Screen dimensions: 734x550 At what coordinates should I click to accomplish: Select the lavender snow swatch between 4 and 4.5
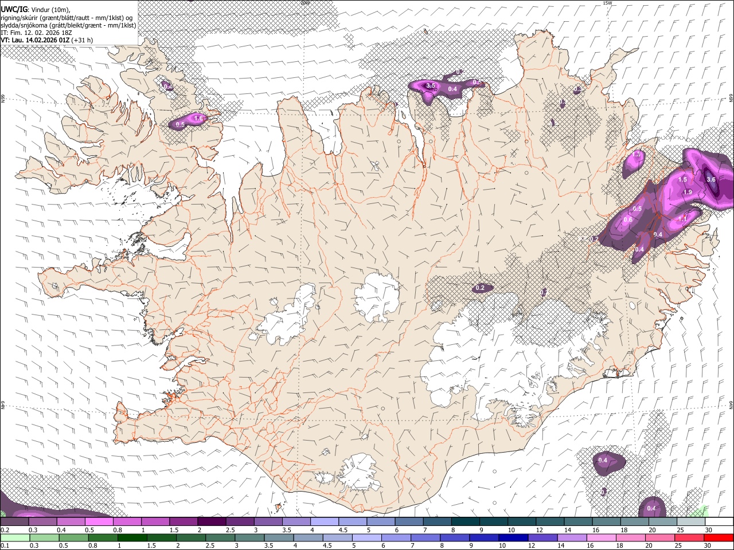(x=325, y=522)
